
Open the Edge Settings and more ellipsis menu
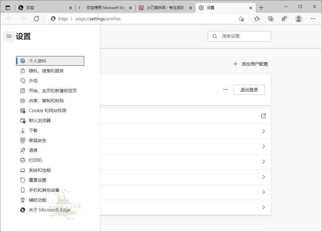(313, 19)
